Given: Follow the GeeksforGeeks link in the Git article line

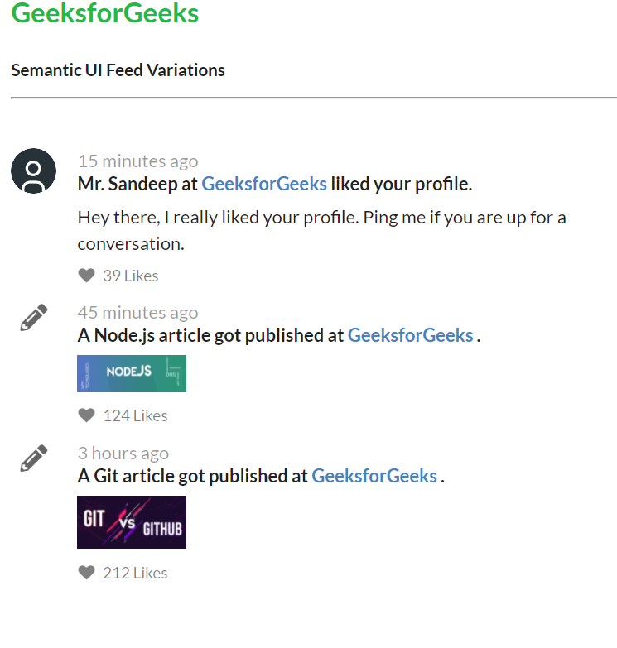Looking at the screenshot, I should coord(374,476).
